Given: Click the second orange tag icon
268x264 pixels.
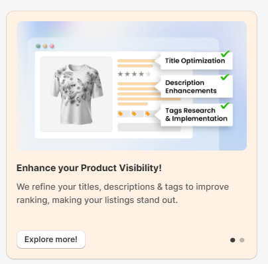Looking at the screenshot, I should [134, 113].
